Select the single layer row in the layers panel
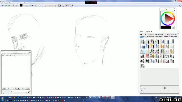This screenshot has width=182, height=102. pos(16,55)
